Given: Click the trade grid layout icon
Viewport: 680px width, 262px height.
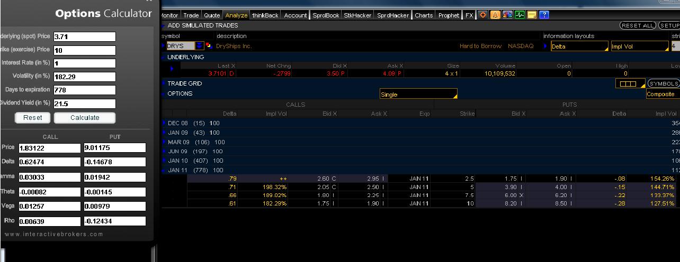Looking at the screenshot, I should 630,83.
